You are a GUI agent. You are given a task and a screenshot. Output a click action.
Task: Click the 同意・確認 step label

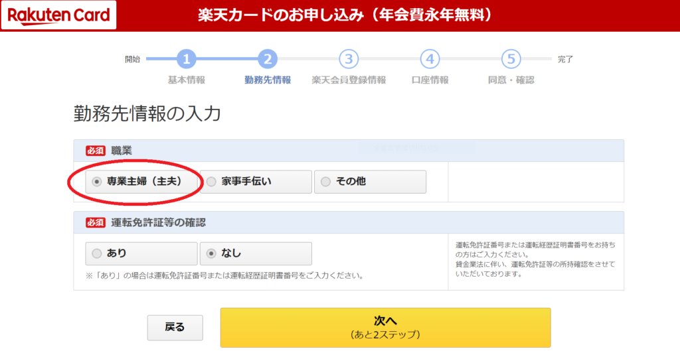coord(511,80)
